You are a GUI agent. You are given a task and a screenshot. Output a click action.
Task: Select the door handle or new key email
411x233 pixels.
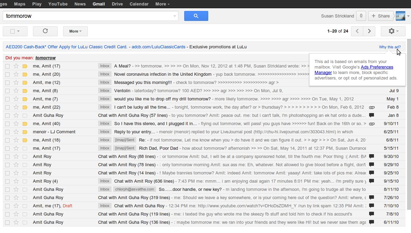7,189
